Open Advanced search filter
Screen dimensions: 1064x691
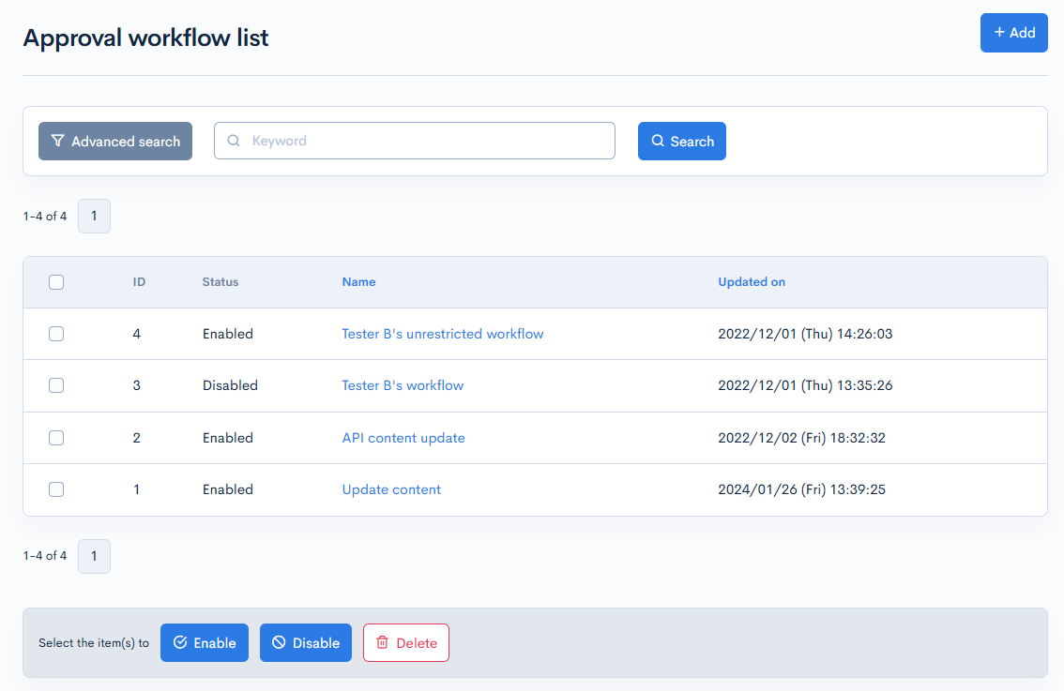[115, 142]
